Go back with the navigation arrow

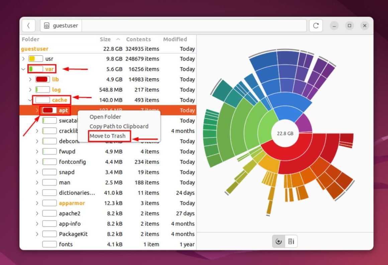pyautogui.click(x=28, y=25)
